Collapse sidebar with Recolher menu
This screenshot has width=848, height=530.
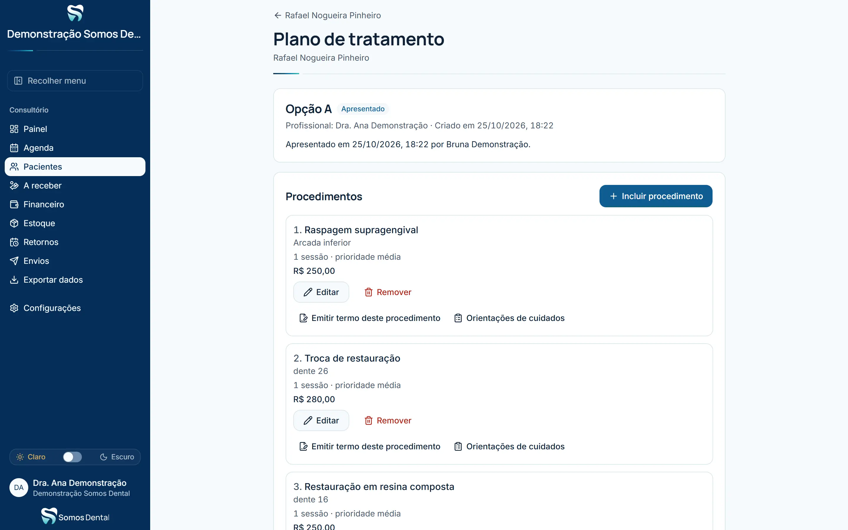[75, 81]
